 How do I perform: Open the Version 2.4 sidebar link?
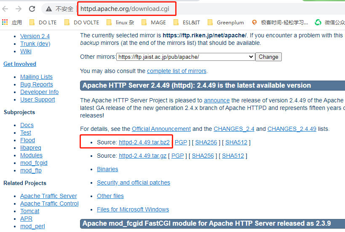35,36
